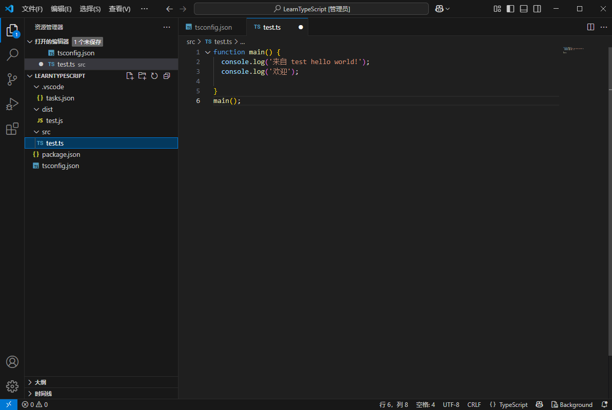Open the Run and Debug panel
612x410 pixels.
coord(12,104)
